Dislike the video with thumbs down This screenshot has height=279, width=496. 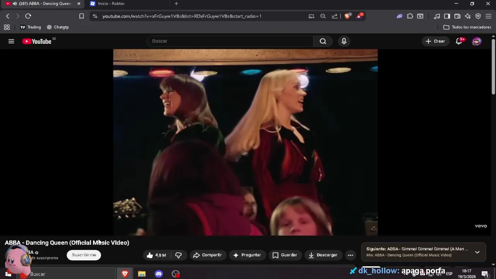click(179, 255)
